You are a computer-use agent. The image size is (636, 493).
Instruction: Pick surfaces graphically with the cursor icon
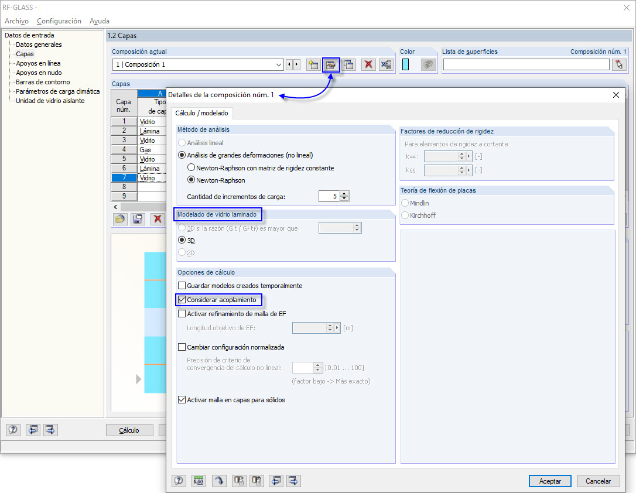point(619,64)
